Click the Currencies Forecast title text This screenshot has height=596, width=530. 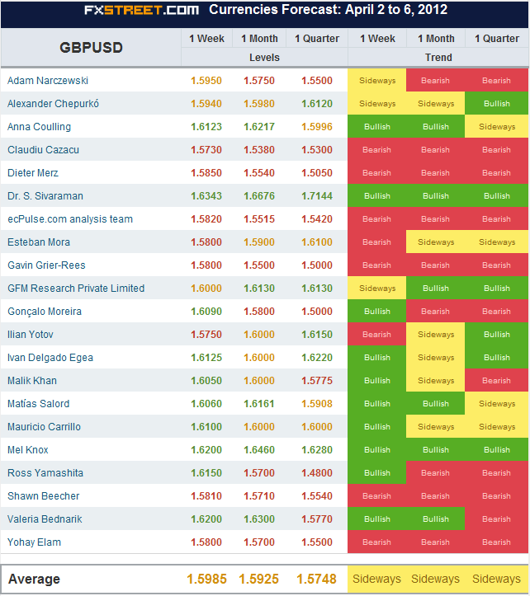point(329,10)
